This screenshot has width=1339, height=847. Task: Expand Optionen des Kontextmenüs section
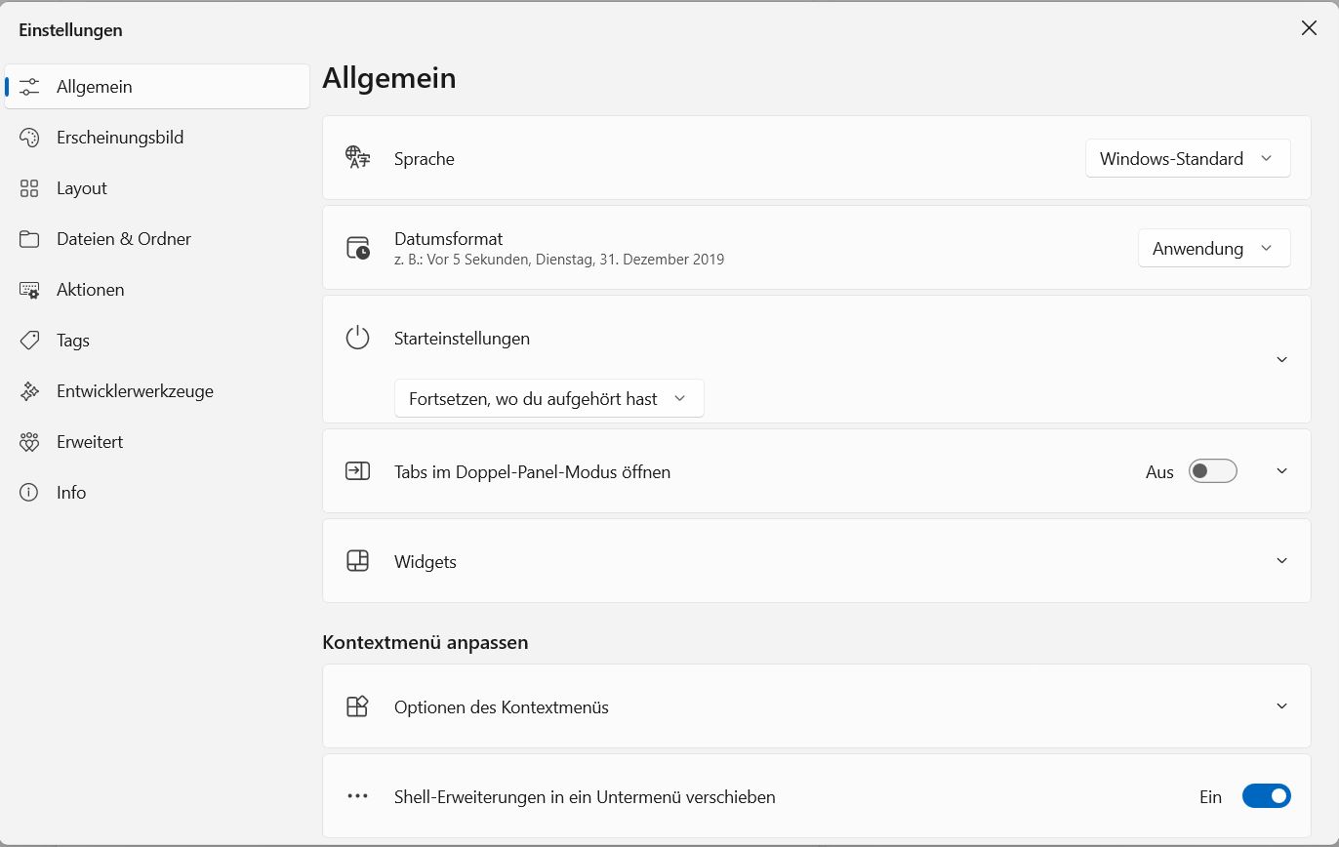pyautogui.click(x=1281, y=706)
